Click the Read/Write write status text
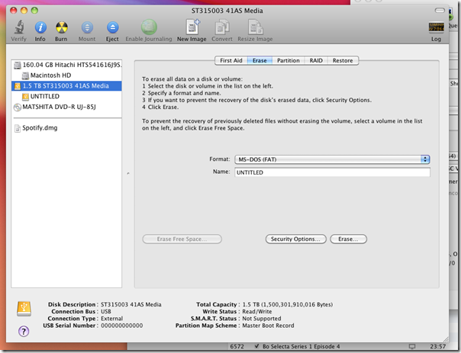Image resolution: width=461 pixels, height=353 pixels. [257, 312]
